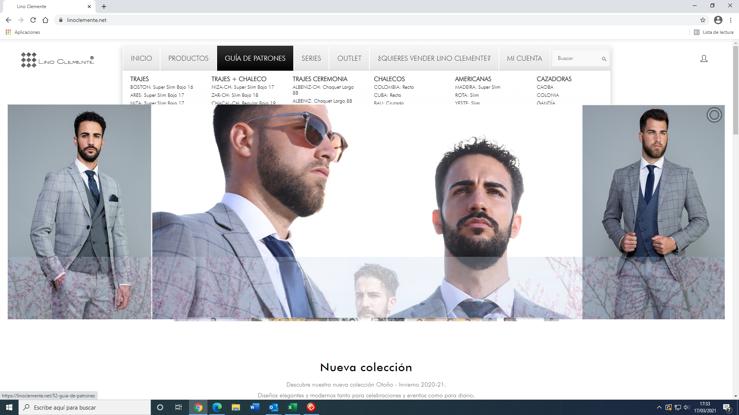Open Chrome profile avatar
739x415 pixels.
pos(718,20)
